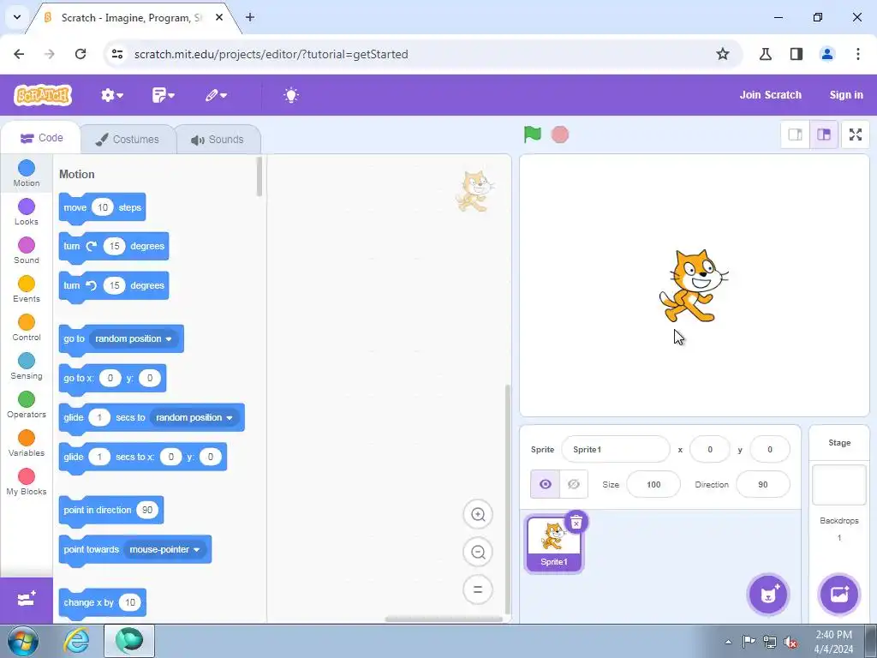Screen dimensions: 877x658
Task: Enter full screen stage mode
Action: coord(856,135)
